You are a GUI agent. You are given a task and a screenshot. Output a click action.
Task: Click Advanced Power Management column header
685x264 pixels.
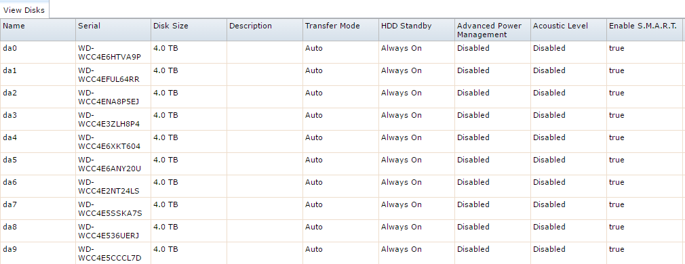point(493,30)
